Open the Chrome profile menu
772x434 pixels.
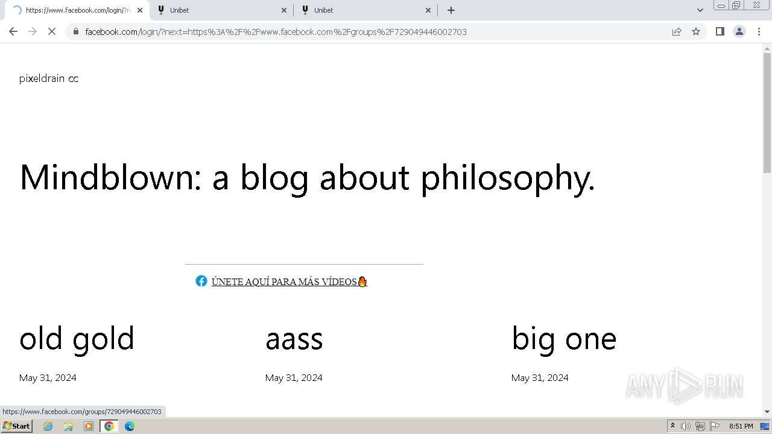(739, 31)
